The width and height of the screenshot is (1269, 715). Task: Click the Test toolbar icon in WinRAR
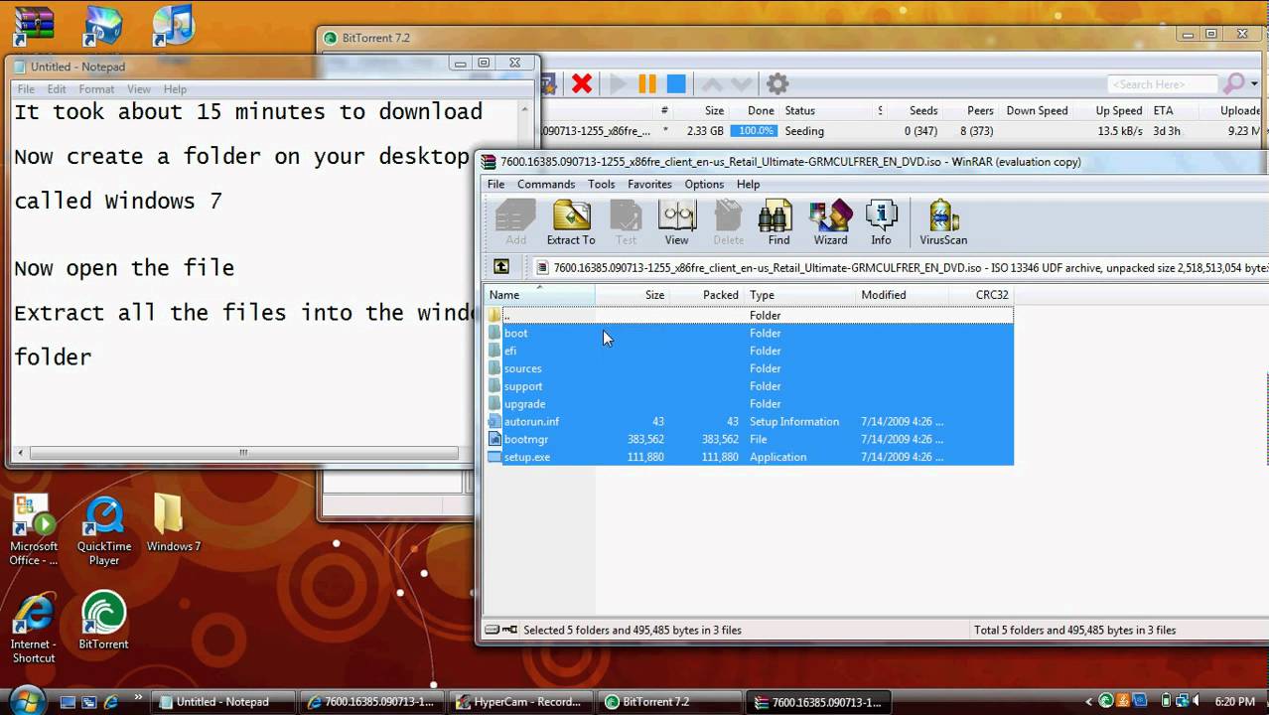coord(626,222)
